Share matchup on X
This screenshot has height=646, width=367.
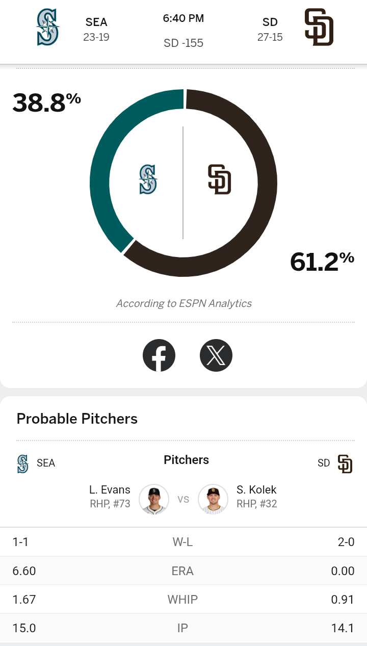click(216, 355)
